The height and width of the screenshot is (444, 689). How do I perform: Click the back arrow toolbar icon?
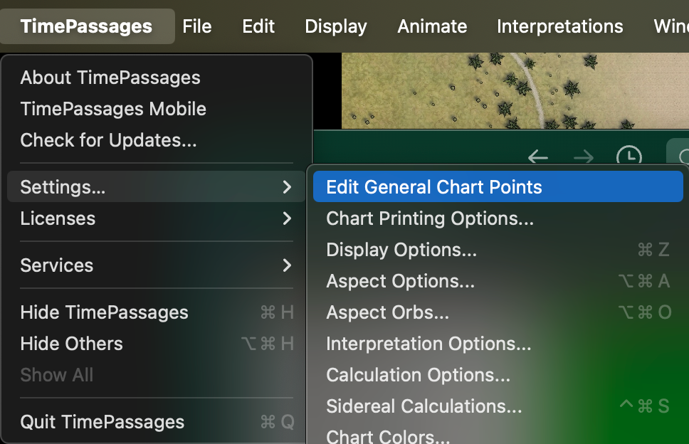coord(538,157)
